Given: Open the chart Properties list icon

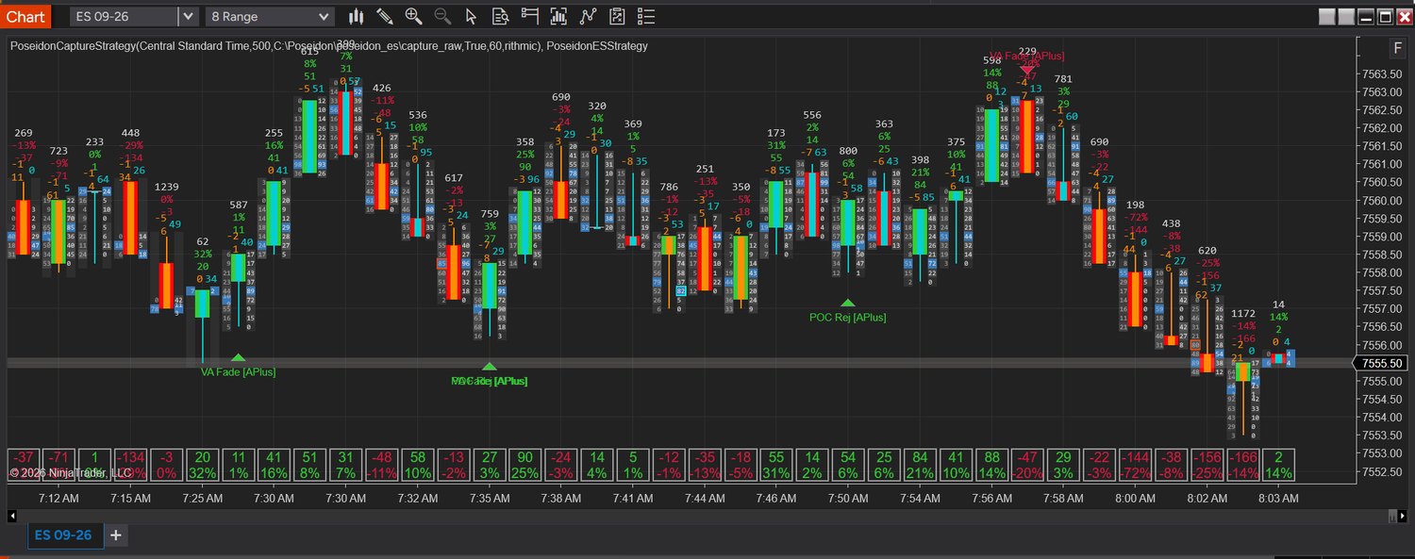Looking at the screenshot, I should (646, 16).
